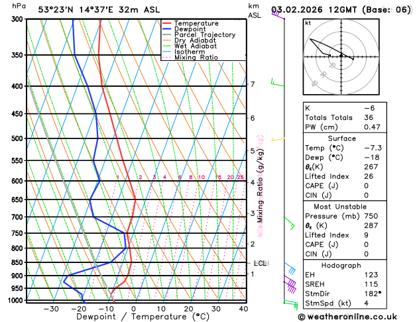The height and width of the screenshot is (322, 417).
Task: Click the 600 pressure level label
Action: pyautogui.click(x=19, y=181)
